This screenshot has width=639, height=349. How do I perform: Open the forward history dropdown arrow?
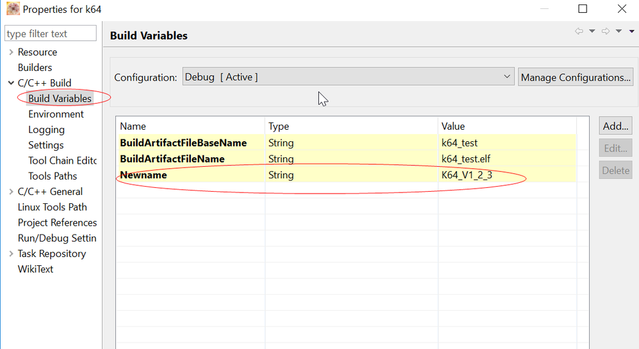pos(619,31)
